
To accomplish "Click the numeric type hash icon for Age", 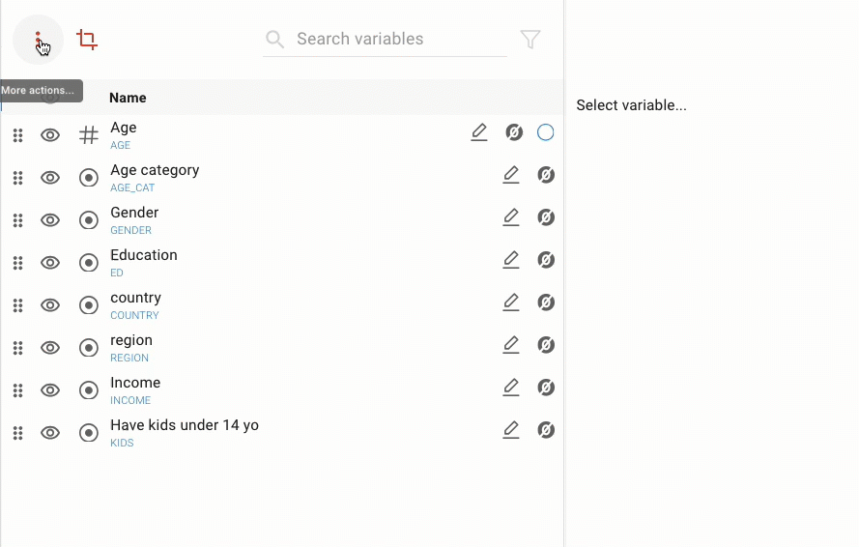I will [x=89, y=135].
